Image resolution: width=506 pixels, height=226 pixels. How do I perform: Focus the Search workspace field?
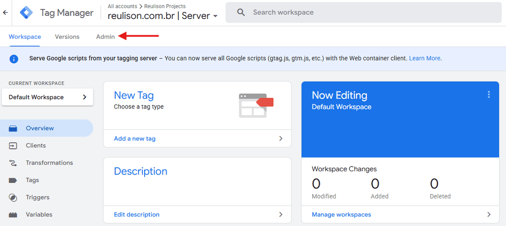(363, 13)
